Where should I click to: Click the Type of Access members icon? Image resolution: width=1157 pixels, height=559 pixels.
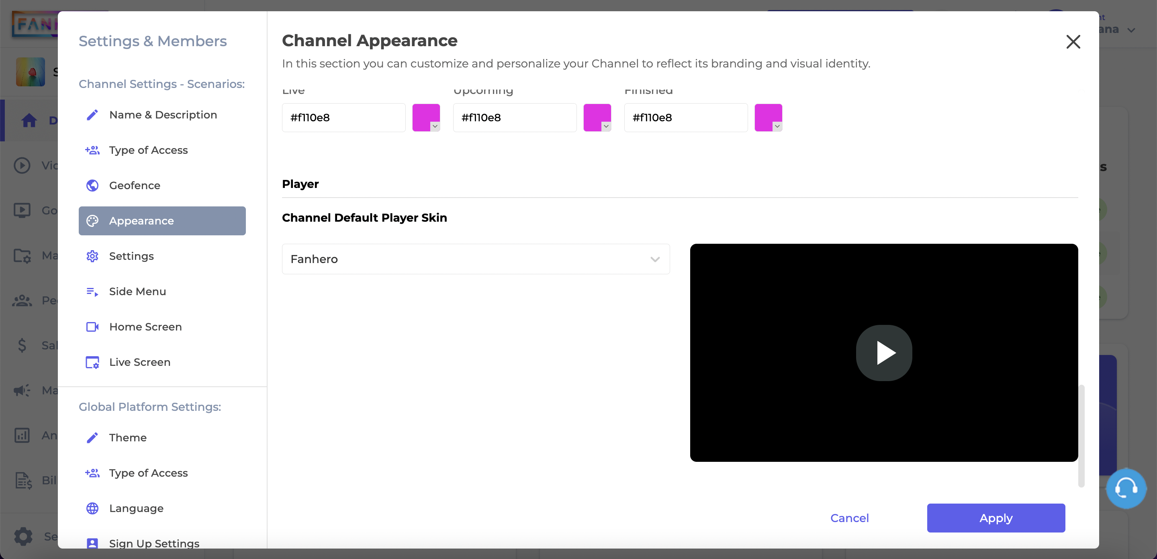(92, 150)
